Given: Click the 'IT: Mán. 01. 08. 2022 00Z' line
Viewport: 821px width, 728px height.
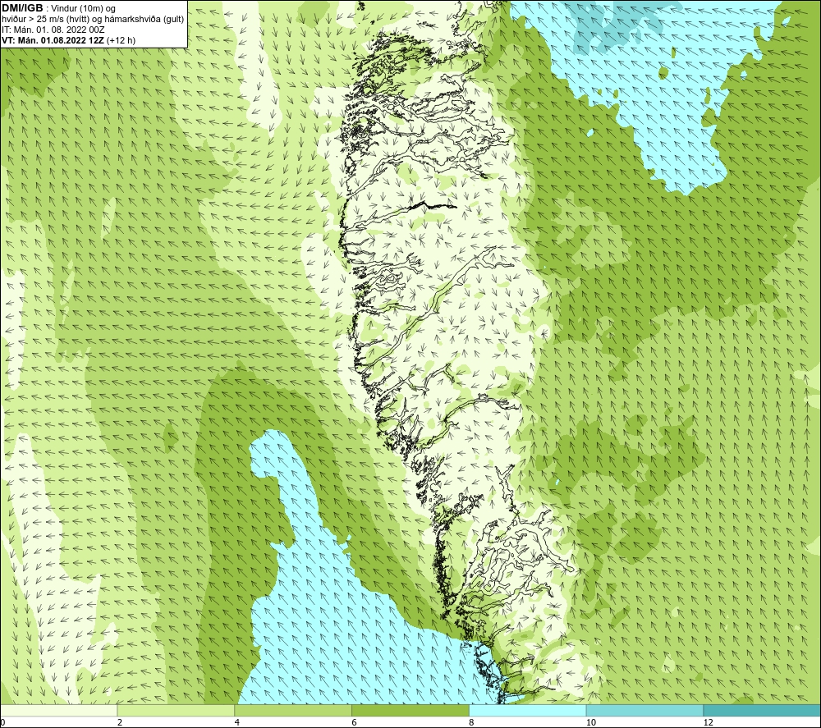Looking at the screenshot, I should pyautogui.click(x=53, y=30).
